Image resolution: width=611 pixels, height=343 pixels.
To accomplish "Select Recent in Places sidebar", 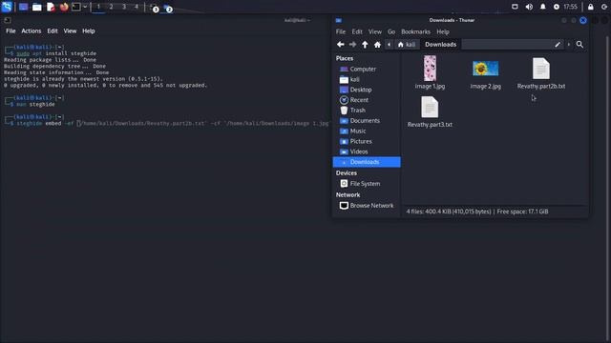I will tap(367, 100).
